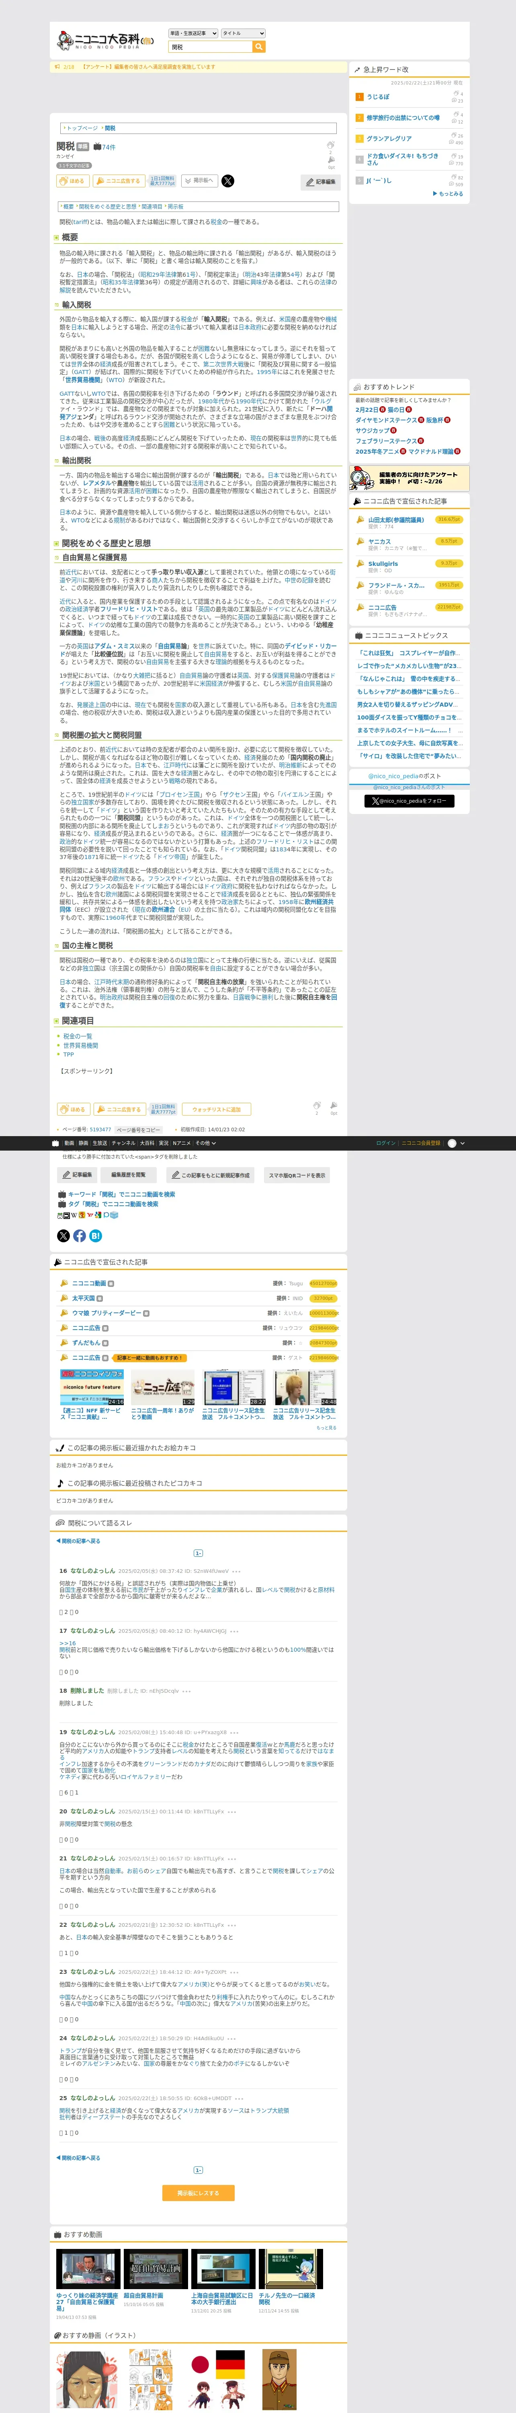Open the 超自由貿易計画 recommended video thumbnail
Screen dimensions: 516x2413
coord(156,2269)
